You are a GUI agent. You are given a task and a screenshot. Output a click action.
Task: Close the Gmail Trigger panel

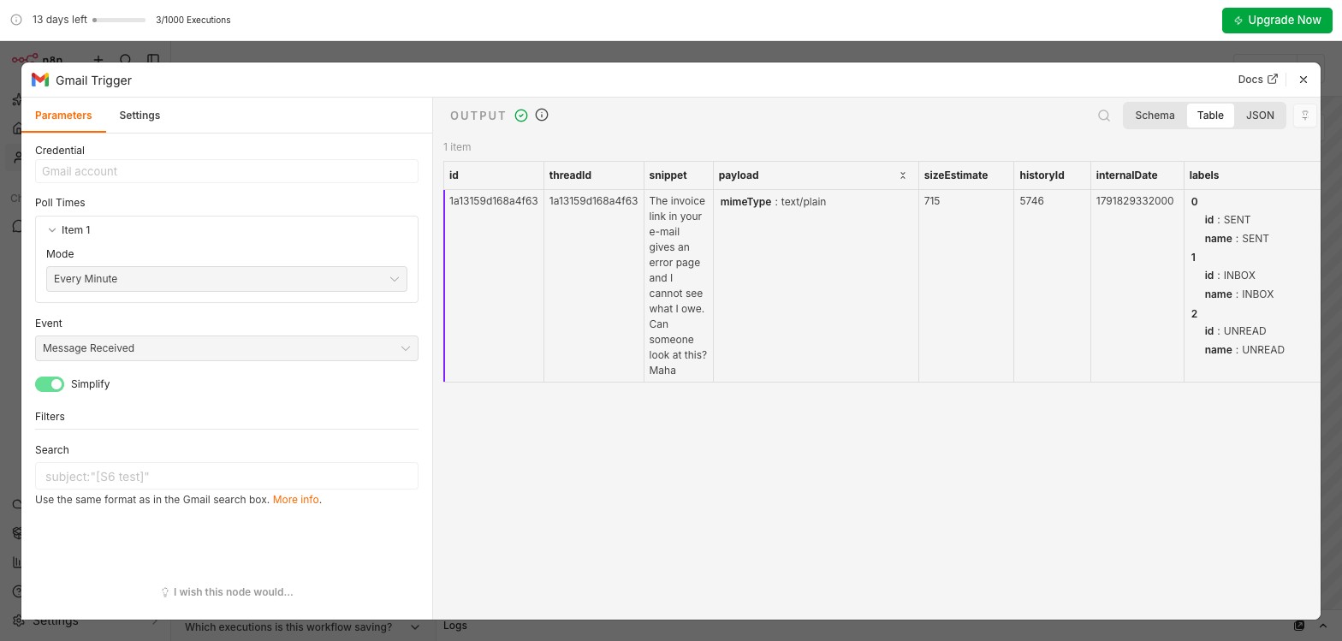pos(1303,80)
